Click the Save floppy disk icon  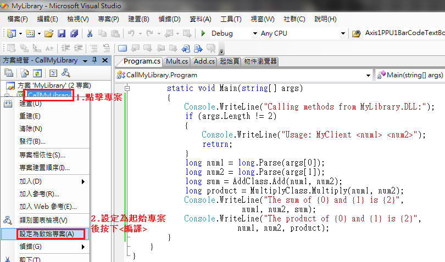pos(62,33)
